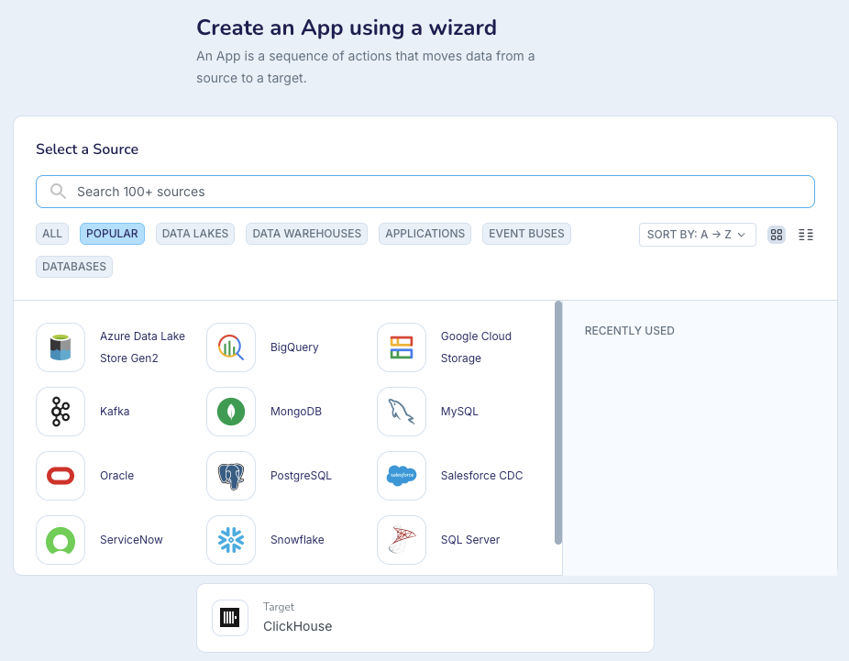Show ALL sources filter
849x661 pixels.
(52, 234)
